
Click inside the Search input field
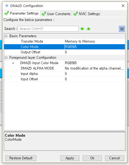coord(48,29)
